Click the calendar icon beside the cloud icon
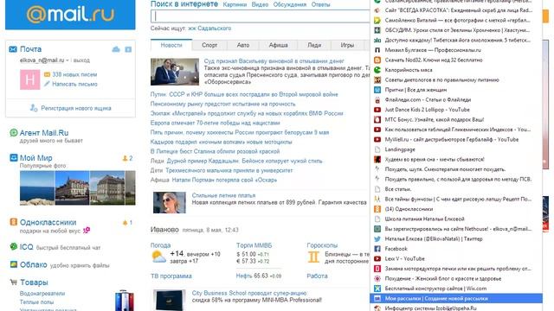This screenshot has height=311, width=554. click(128, 49)
